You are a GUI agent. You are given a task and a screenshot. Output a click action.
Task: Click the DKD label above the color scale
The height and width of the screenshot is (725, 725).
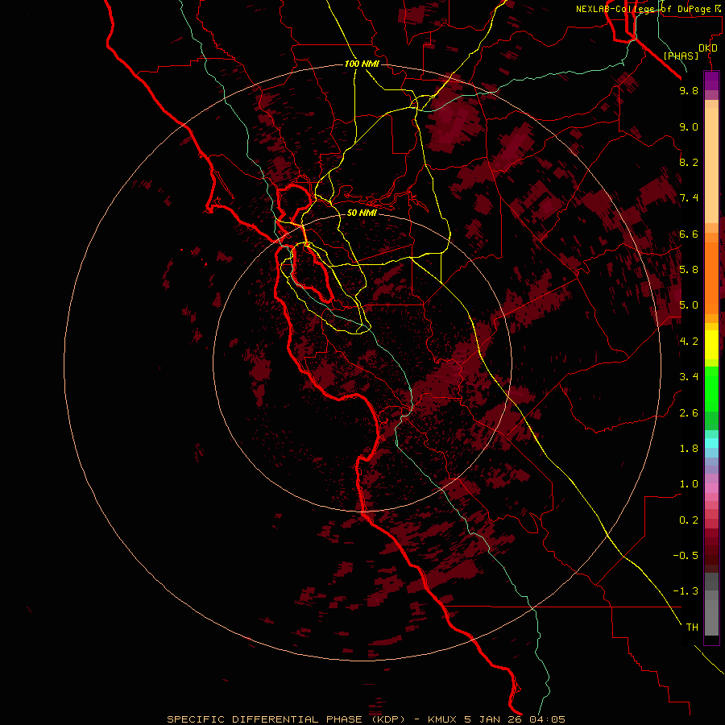(708, 48)
